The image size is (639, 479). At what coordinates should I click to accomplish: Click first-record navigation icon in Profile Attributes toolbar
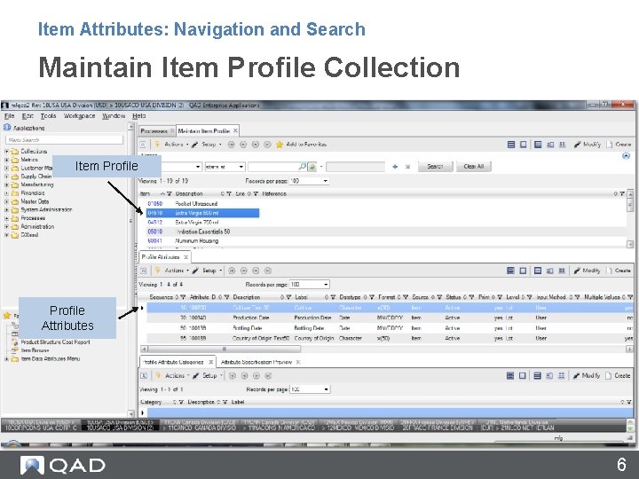[x=232, y=271]
